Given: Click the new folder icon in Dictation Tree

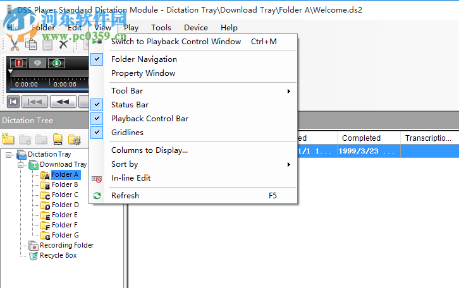Looking at the screenshot, I should tap(8, 139).
